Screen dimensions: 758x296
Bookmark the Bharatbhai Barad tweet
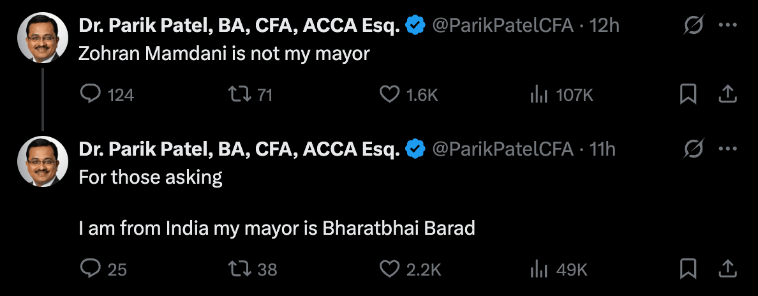click(688, 269)
